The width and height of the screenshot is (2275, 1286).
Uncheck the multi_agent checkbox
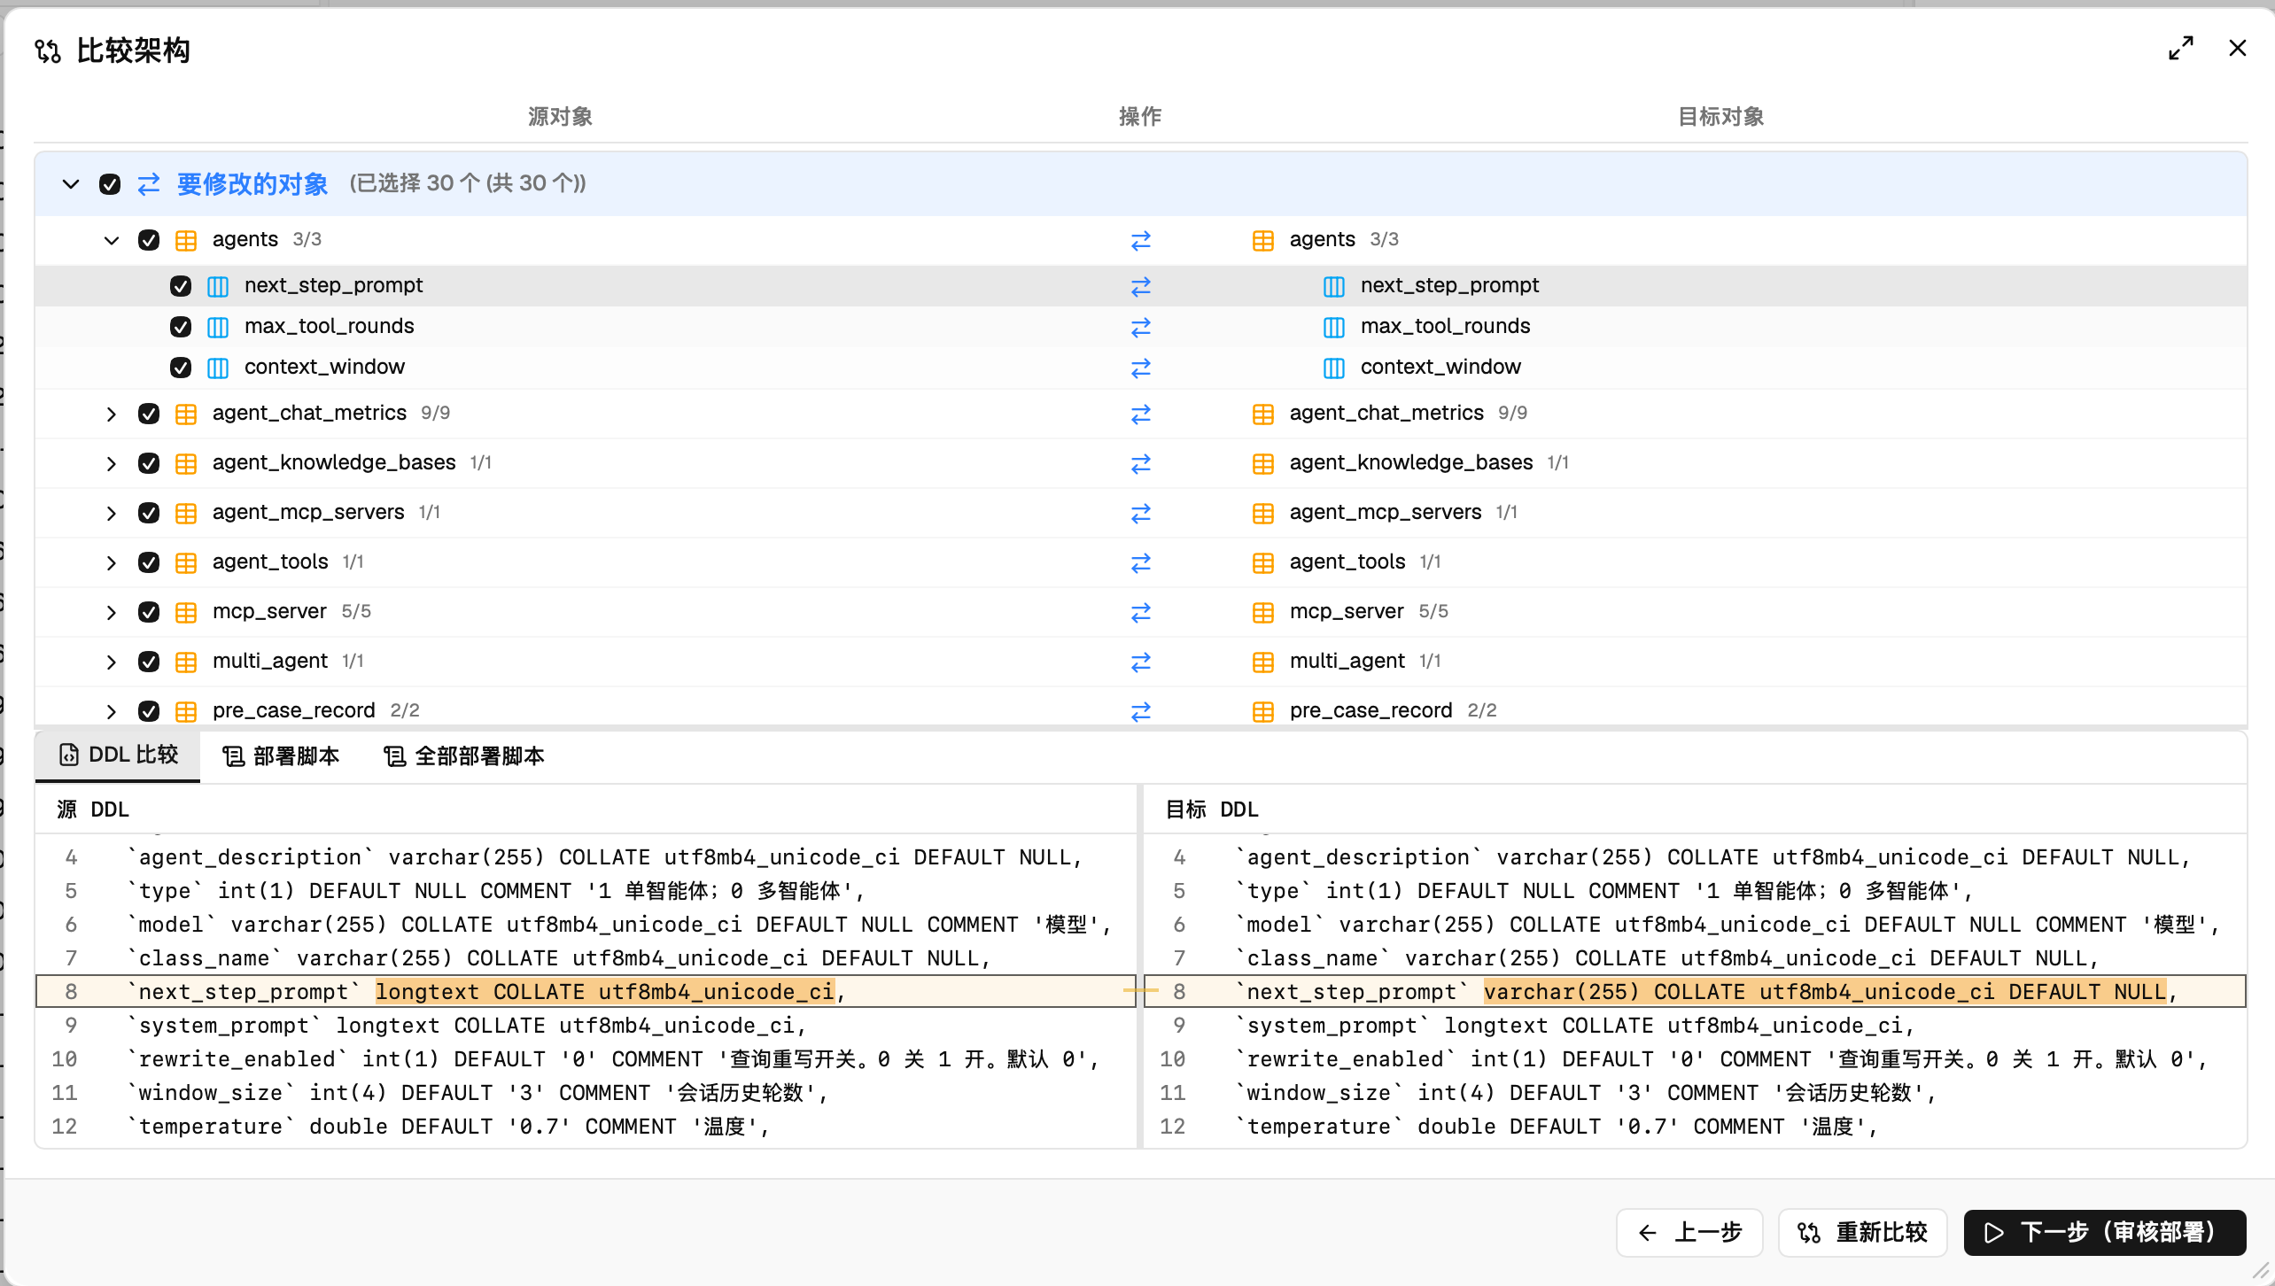tap(149, 662)
